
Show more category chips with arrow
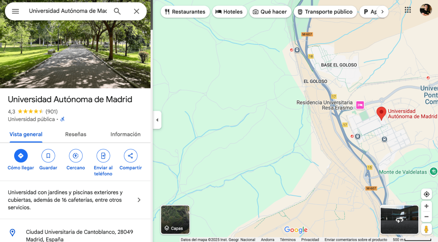[x=382, y=12]
